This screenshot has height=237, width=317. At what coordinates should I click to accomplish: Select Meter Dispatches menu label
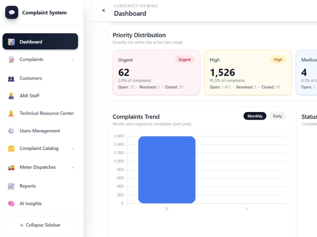38,167
